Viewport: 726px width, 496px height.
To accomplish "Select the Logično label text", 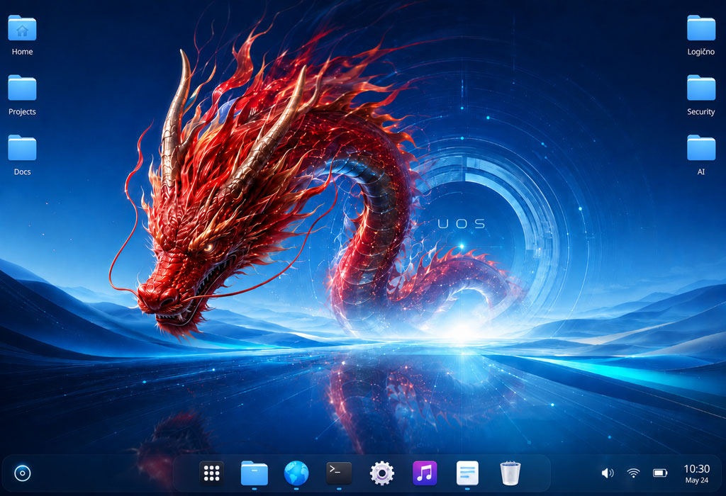I will click(x=701, y=52).
